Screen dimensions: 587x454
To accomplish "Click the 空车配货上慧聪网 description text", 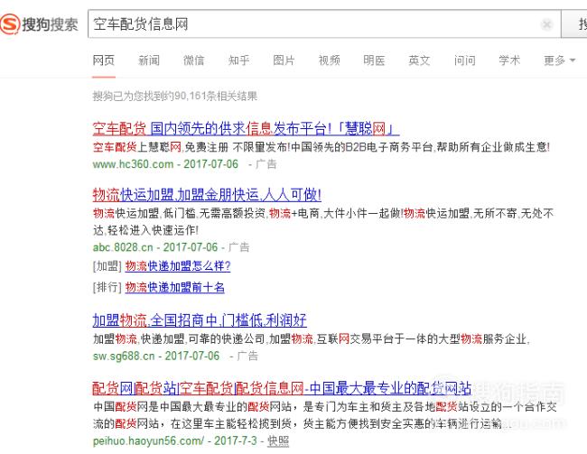I will (x=321, y=147).
